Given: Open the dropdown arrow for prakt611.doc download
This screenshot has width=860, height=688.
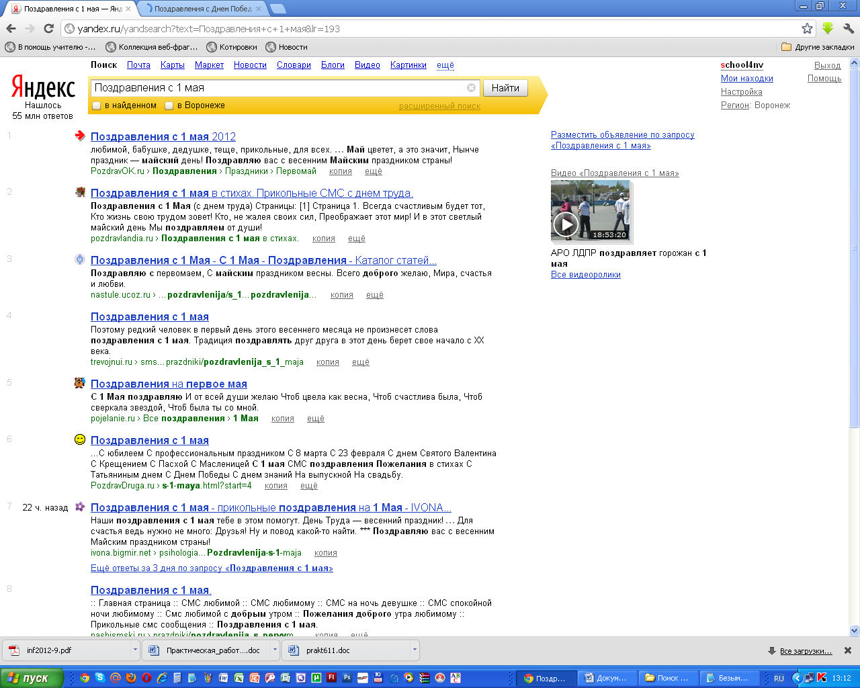Looking at the screenshot, I should coord(415,650).
